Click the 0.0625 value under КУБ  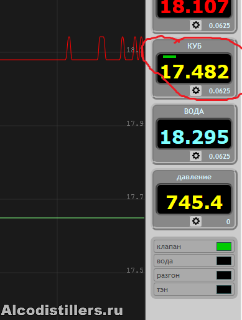click(220, 91)
